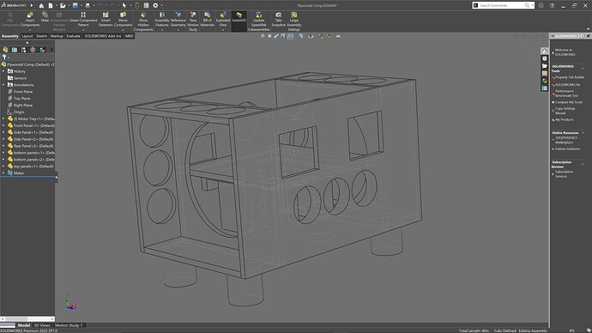
Task: Expand Side Panel<1> component
Action: pos(3,132)
